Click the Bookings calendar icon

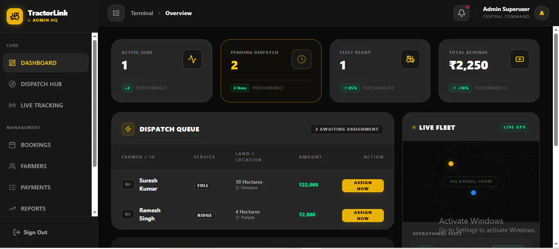click(12, 145)
